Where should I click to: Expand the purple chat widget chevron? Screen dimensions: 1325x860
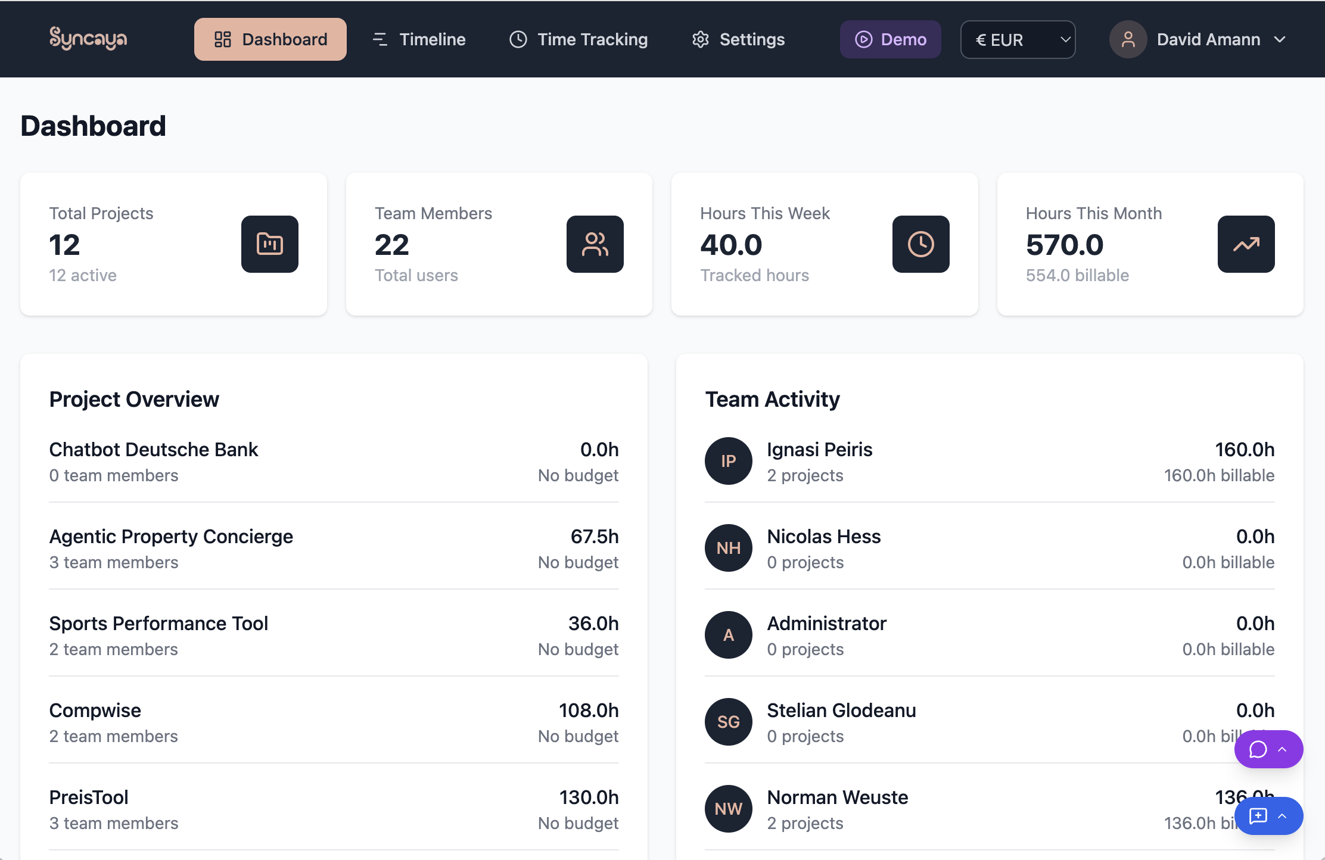click(1283, 749)
